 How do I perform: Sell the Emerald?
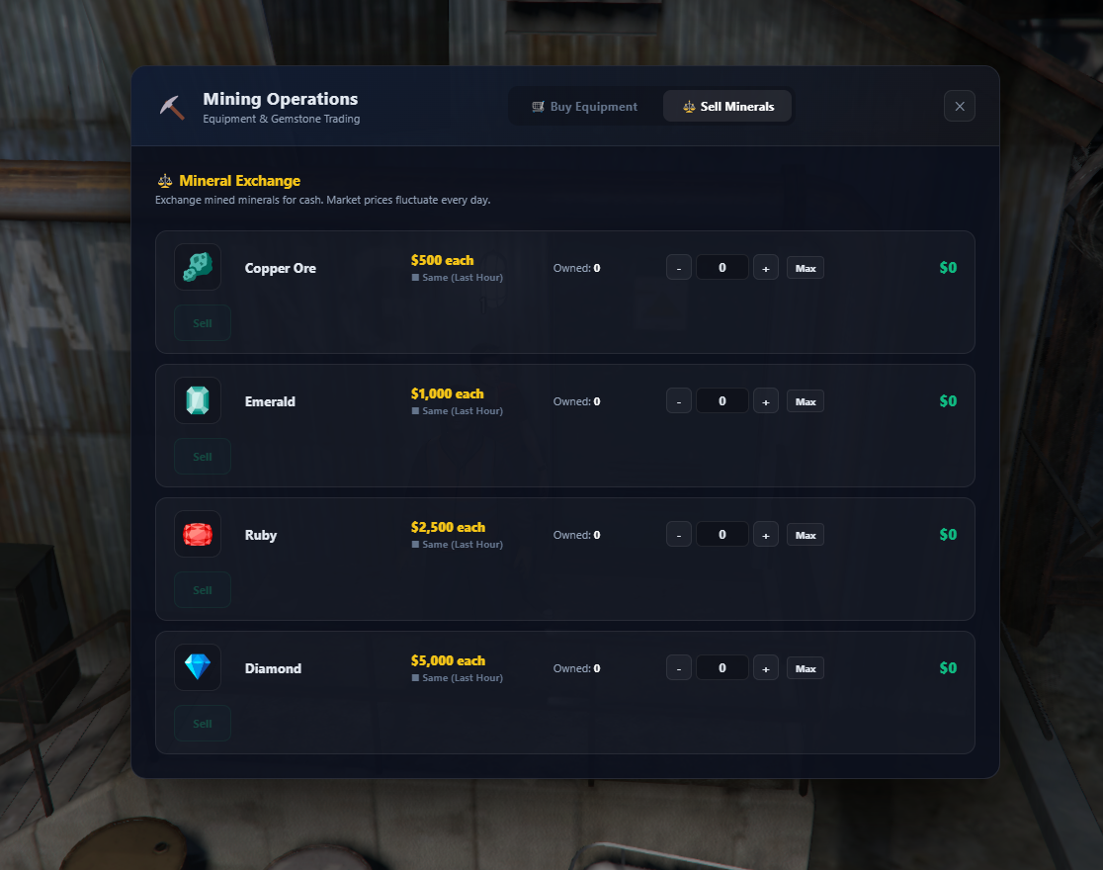tap(203, 457)
